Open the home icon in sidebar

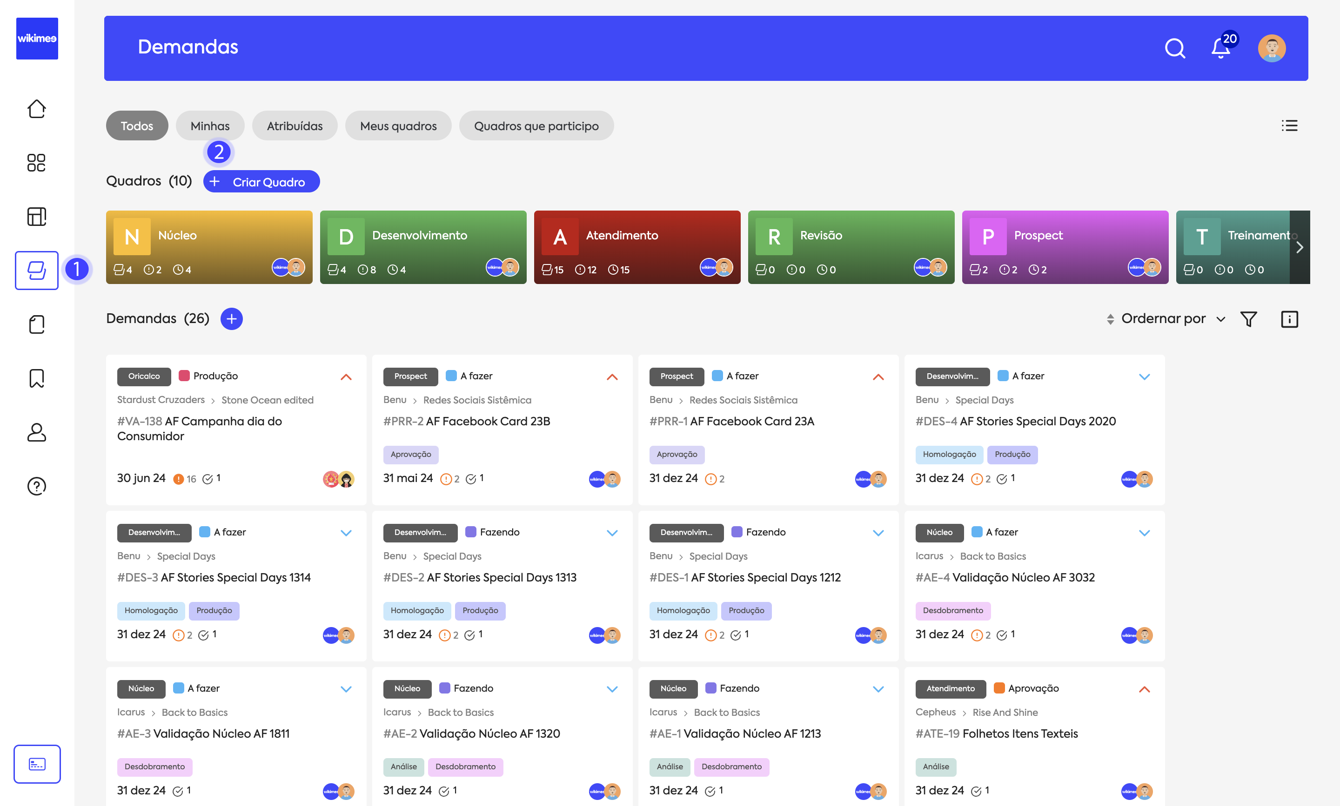[x=36, y=109]
